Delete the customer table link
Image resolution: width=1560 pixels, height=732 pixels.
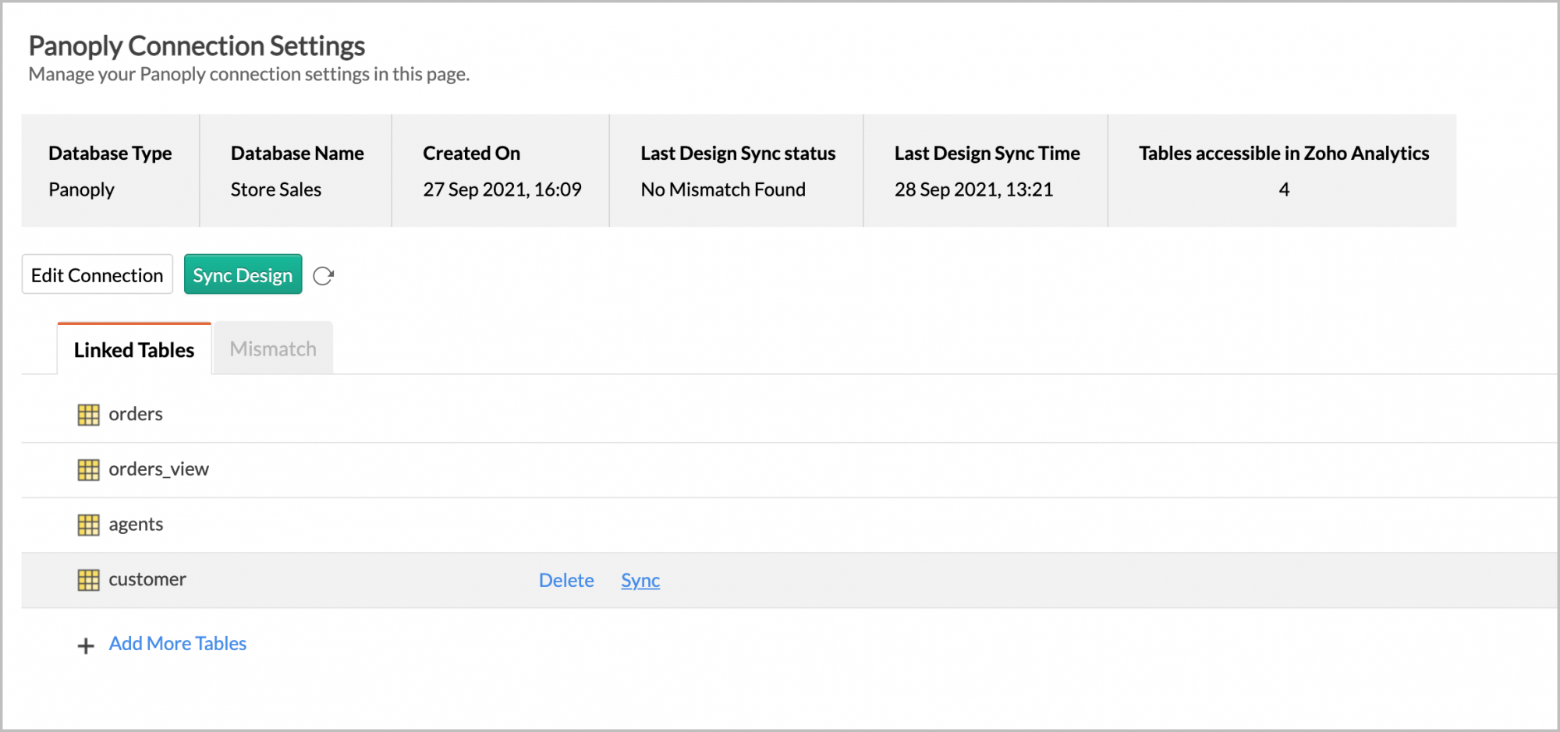coord(567,580)
